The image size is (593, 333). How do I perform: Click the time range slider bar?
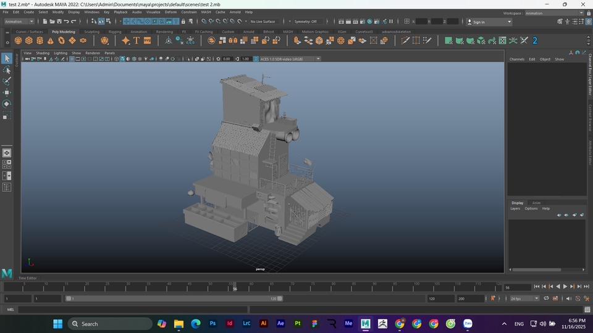(174, 298)
